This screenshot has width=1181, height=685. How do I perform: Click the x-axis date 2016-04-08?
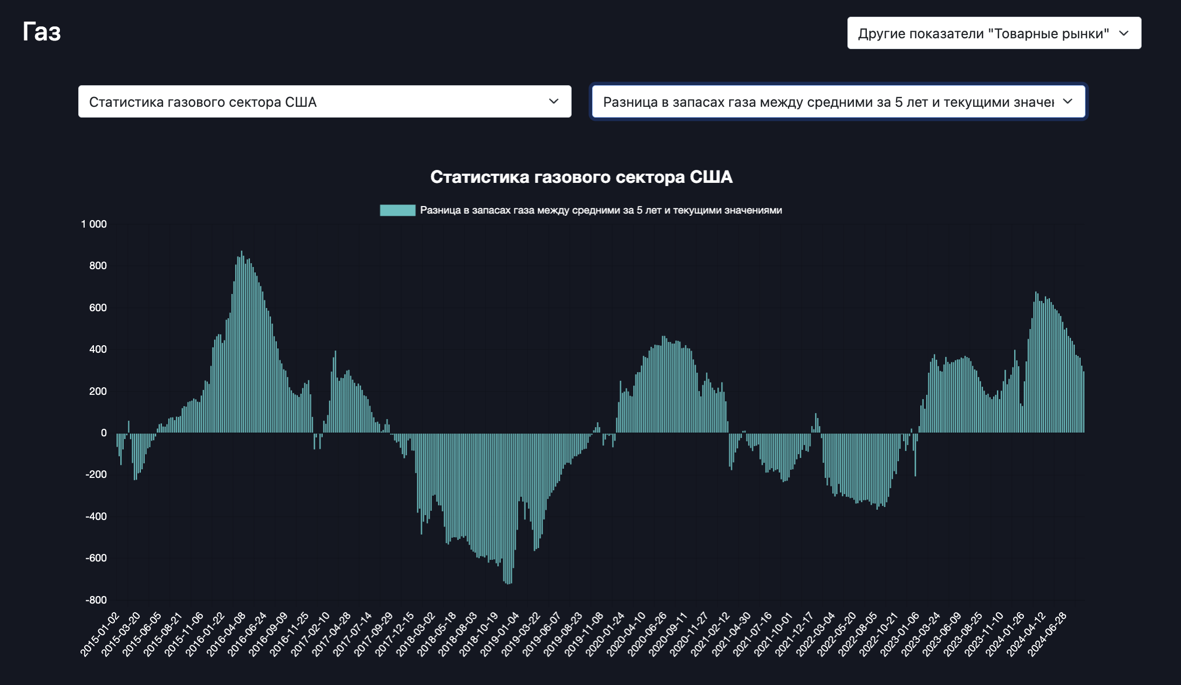coord(226,634)
